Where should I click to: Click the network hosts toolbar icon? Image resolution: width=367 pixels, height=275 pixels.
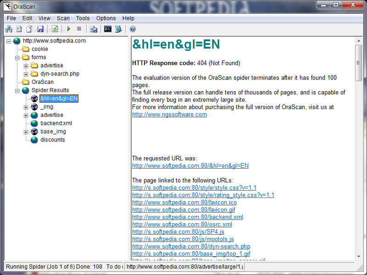(x=9, y=29)
